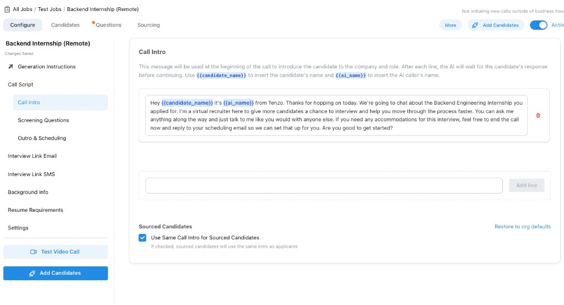Open Interview Link SMS settings

(x=31, y=174)
